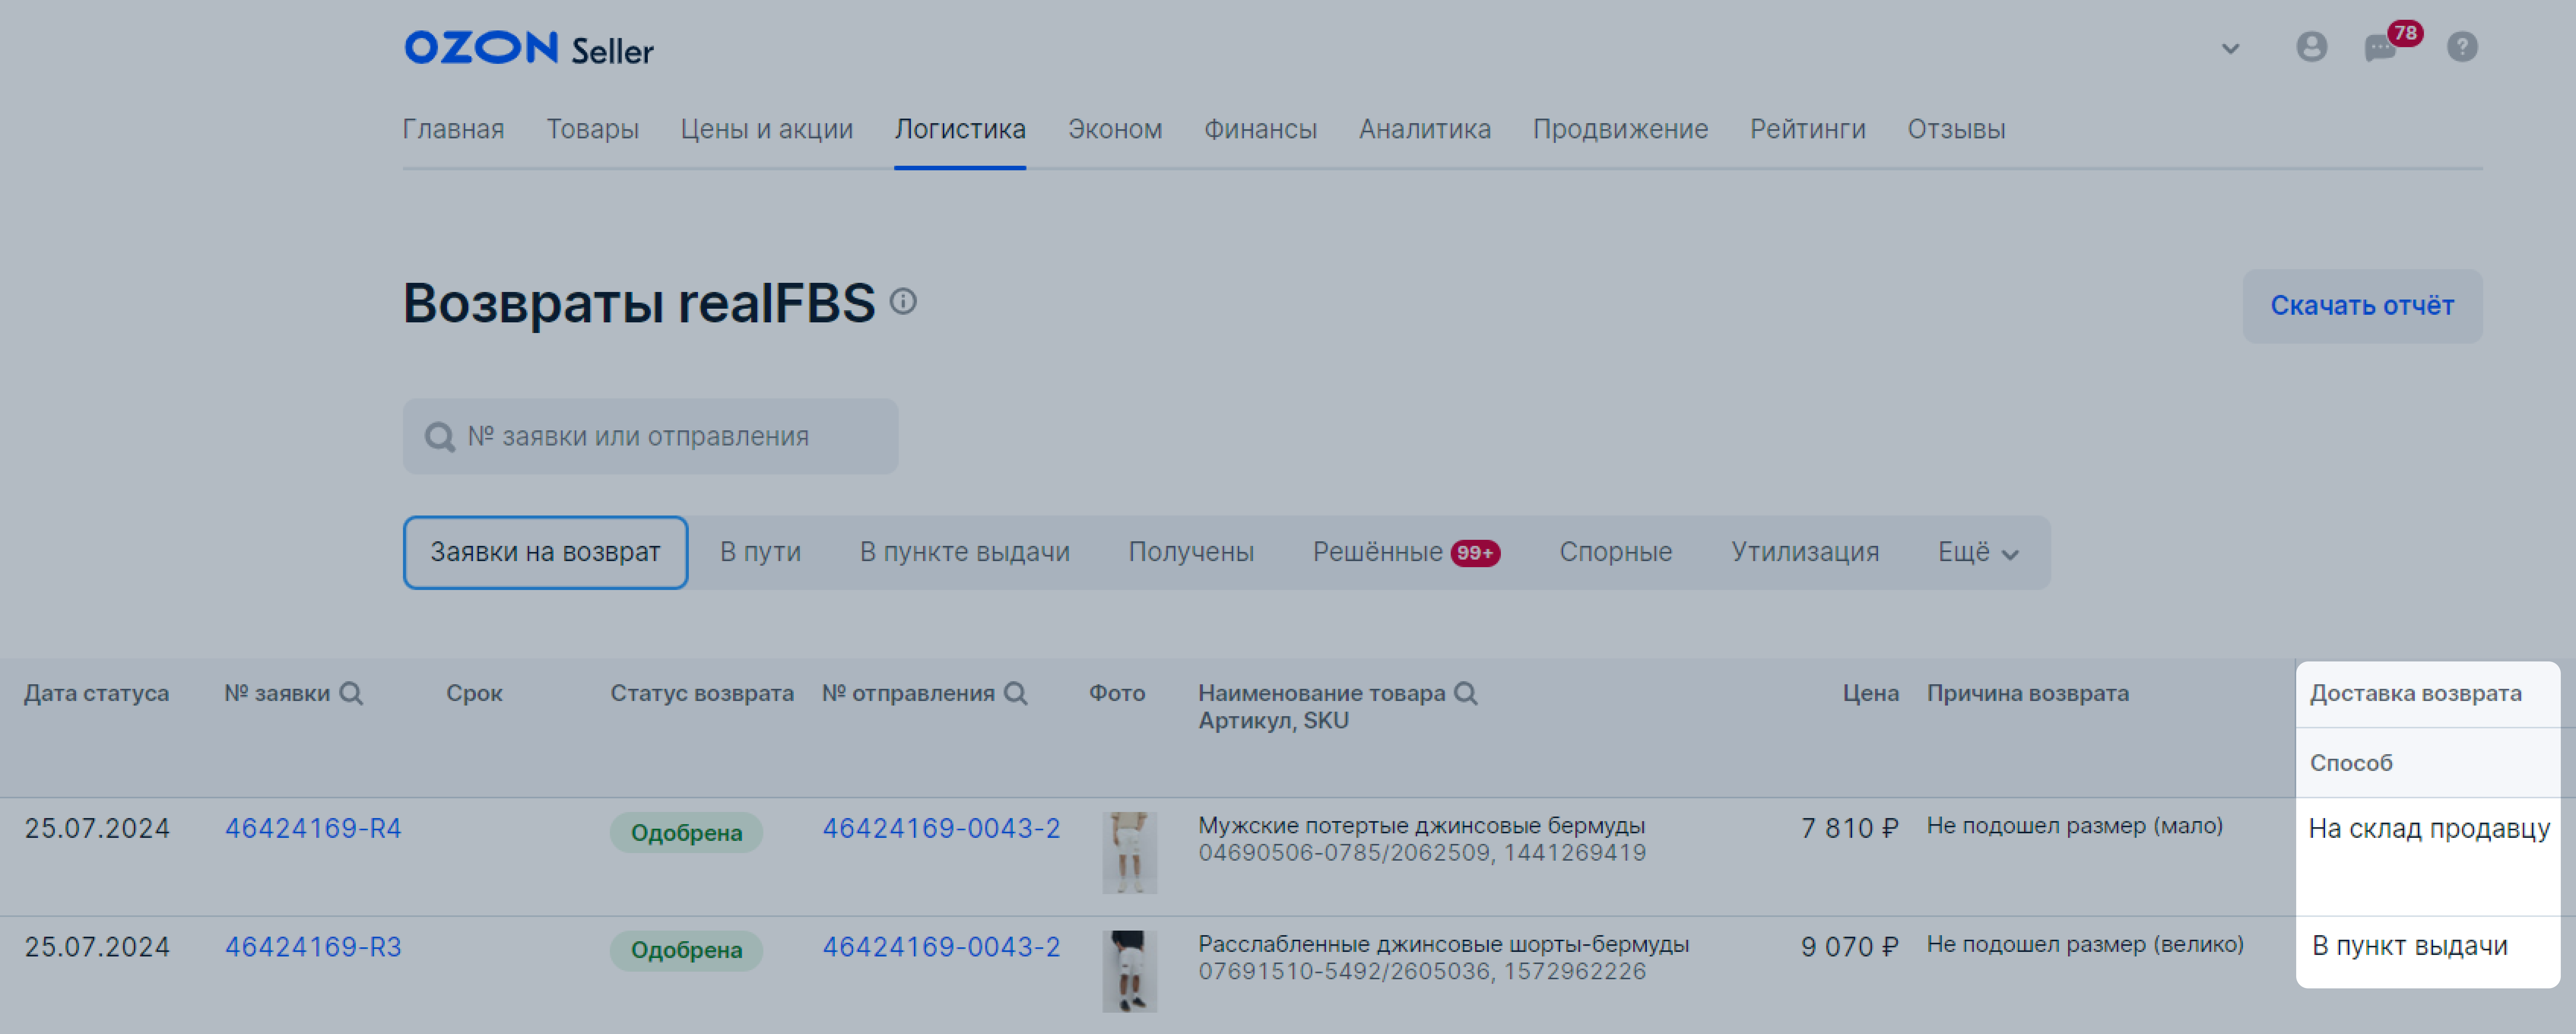Open return request 46424169-R4 link
2576x1034 pixels.
(x=312, y=828)
